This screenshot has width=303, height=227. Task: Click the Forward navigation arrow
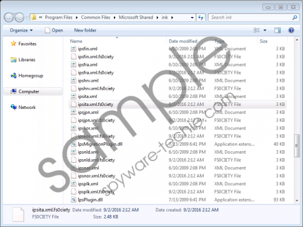[x=19, y=18]
